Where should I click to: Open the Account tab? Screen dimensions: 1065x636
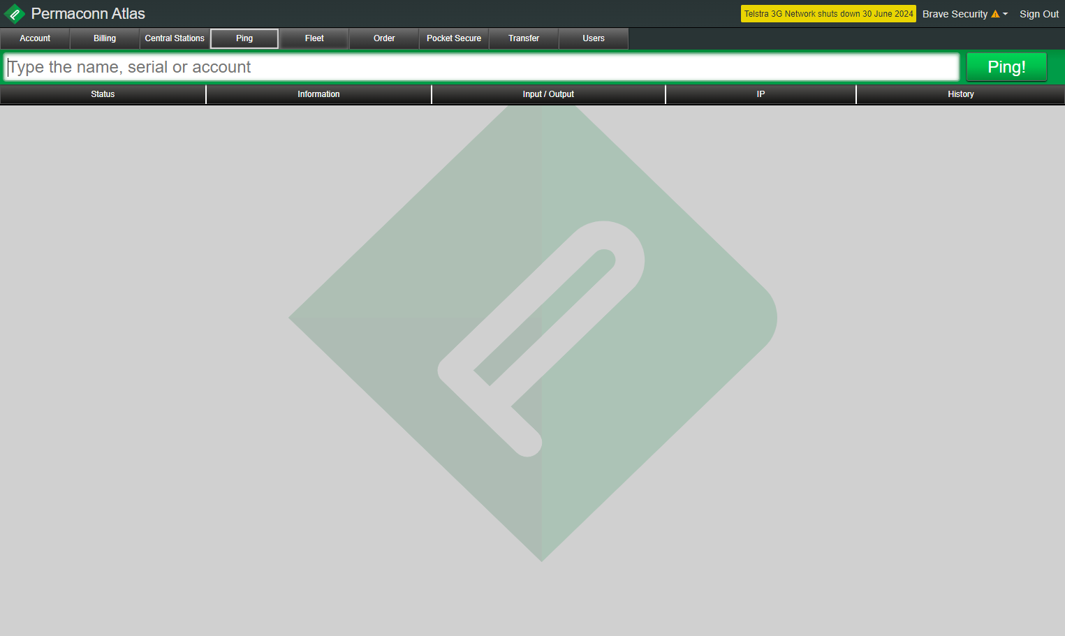coord(35,38)
